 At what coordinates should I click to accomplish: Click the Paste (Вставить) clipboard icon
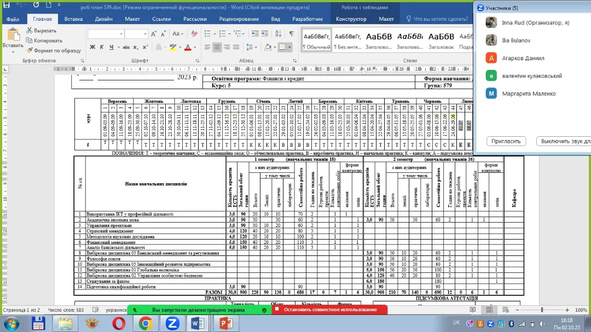click(12, 36)
